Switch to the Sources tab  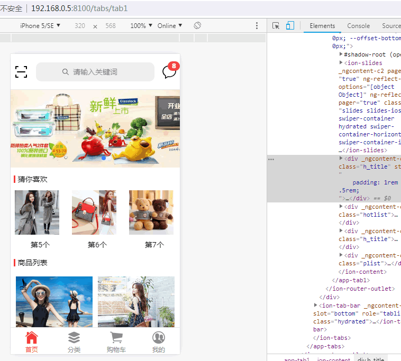(x=391, y=26)
